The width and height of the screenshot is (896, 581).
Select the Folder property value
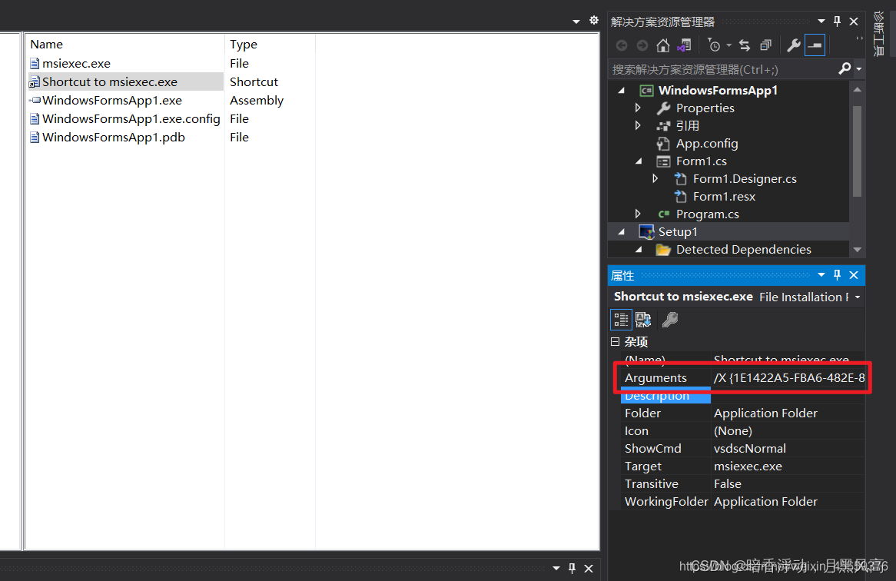coord(788,413)
